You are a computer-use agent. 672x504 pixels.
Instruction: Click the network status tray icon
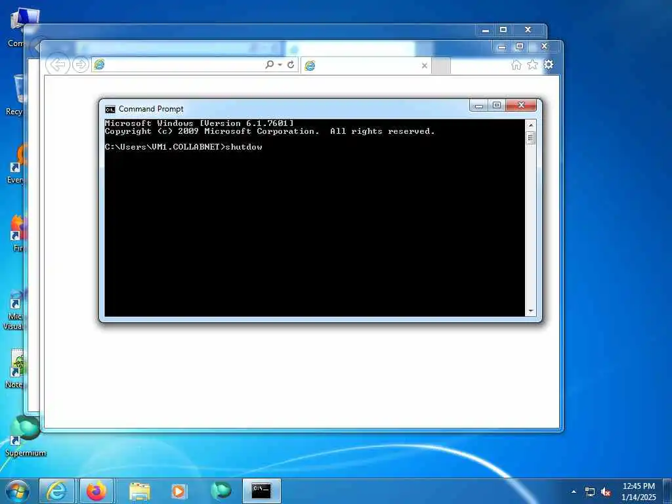[x=590, y=492]
